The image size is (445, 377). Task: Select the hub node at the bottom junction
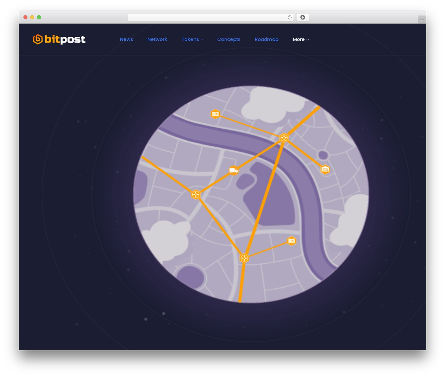point(244,258)
